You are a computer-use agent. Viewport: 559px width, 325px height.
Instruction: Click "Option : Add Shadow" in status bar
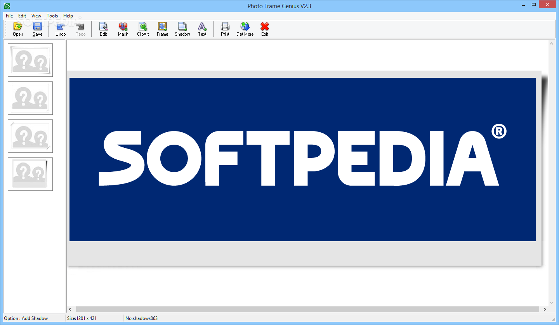pyautogui.click(x=26, y=318)
